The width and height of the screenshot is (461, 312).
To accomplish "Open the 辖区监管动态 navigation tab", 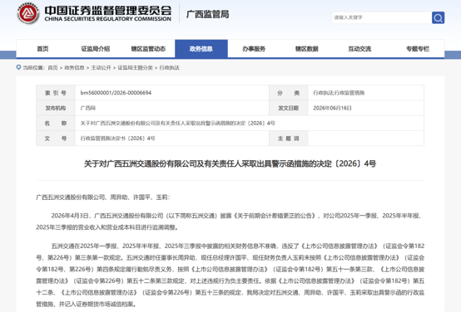I will point(148,49).
